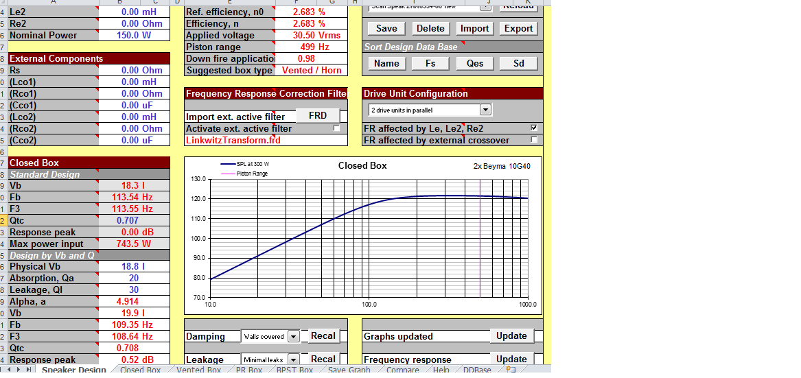Open the Closed Box sheet tab
The height and width of the screenshot is (378, 801).
coord(140,370)
